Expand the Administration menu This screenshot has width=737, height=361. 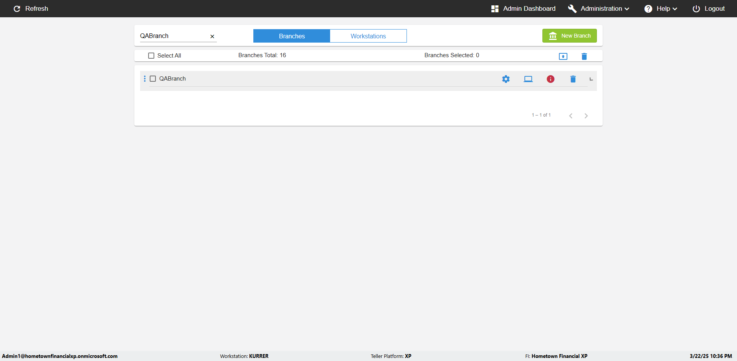tap(599, 8)
